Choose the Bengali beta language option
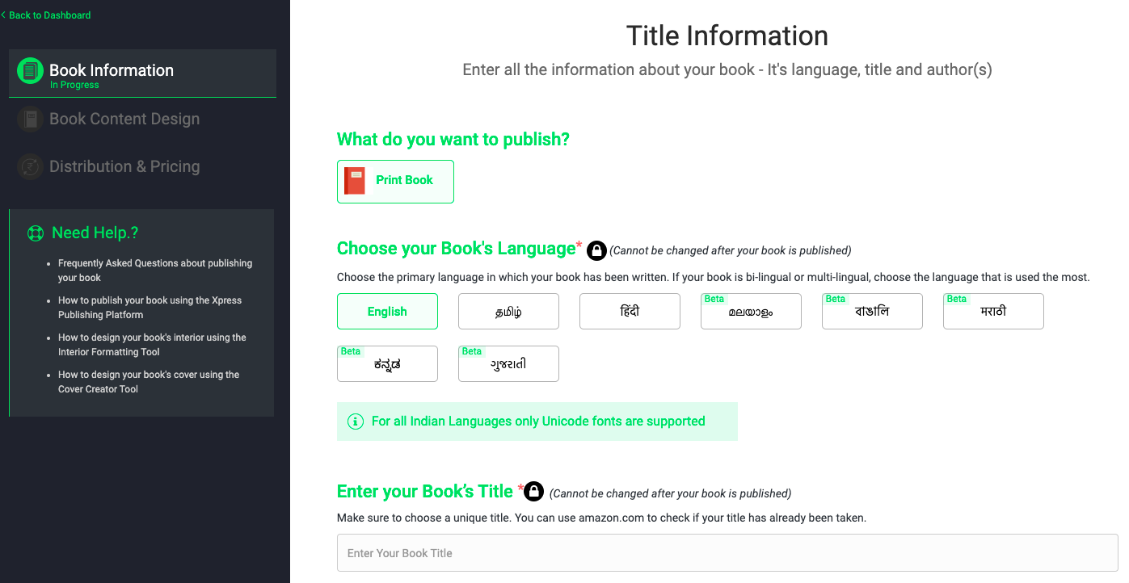The image size is (1129, 583). (x=872, y=312)
